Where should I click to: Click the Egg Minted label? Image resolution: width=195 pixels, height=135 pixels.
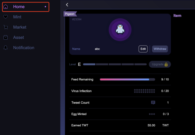coord(79,114)
